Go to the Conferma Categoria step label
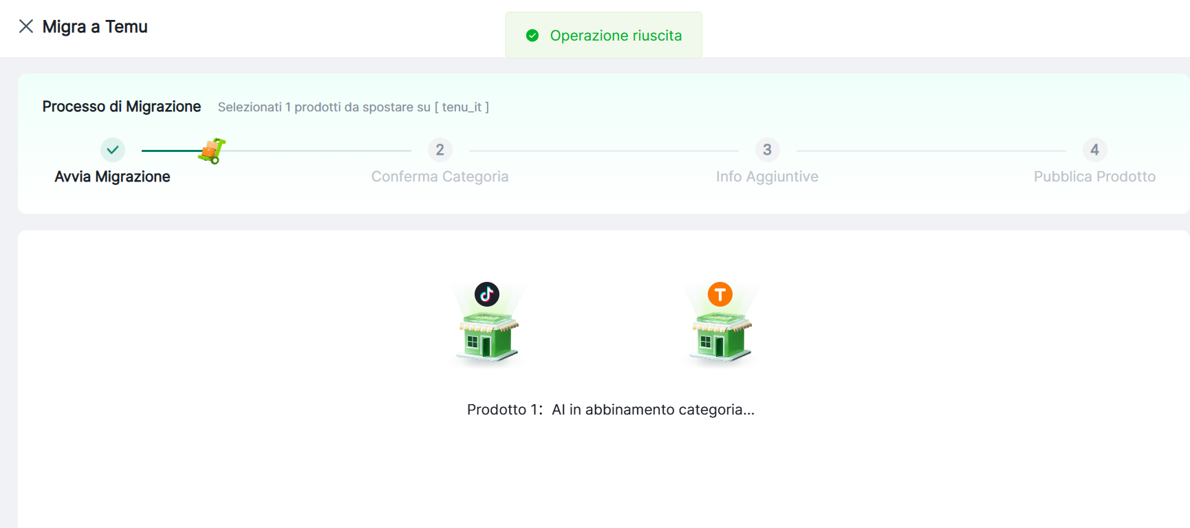This screenshot has height=528, width=1190. pyautogui.click(x=440, y=177)
